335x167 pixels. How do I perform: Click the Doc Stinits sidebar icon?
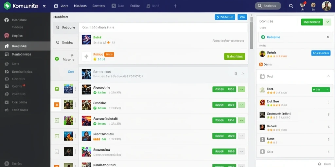7,102
